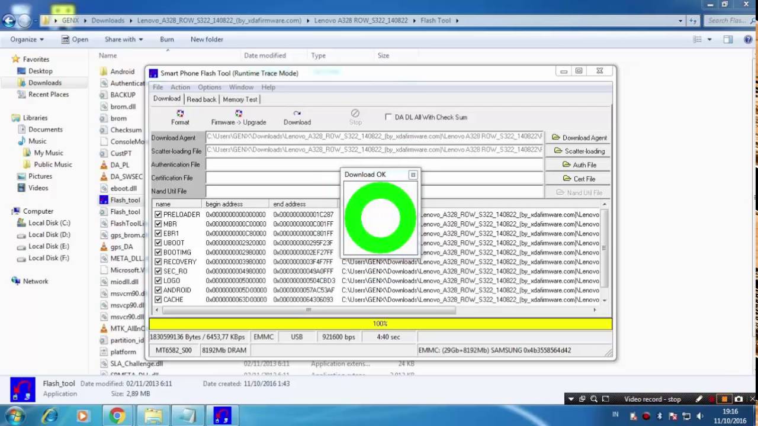Open the File menu in Flash Tool
This screenshot has height=426, width=758.
[158, 88]
